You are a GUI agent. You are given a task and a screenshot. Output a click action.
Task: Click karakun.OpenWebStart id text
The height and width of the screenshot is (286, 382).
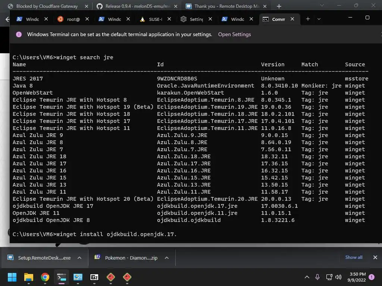point(190,93)
